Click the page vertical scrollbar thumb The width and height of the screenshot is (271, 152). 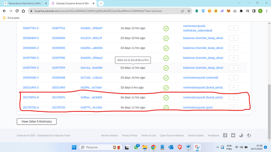(x=269, y=111)
